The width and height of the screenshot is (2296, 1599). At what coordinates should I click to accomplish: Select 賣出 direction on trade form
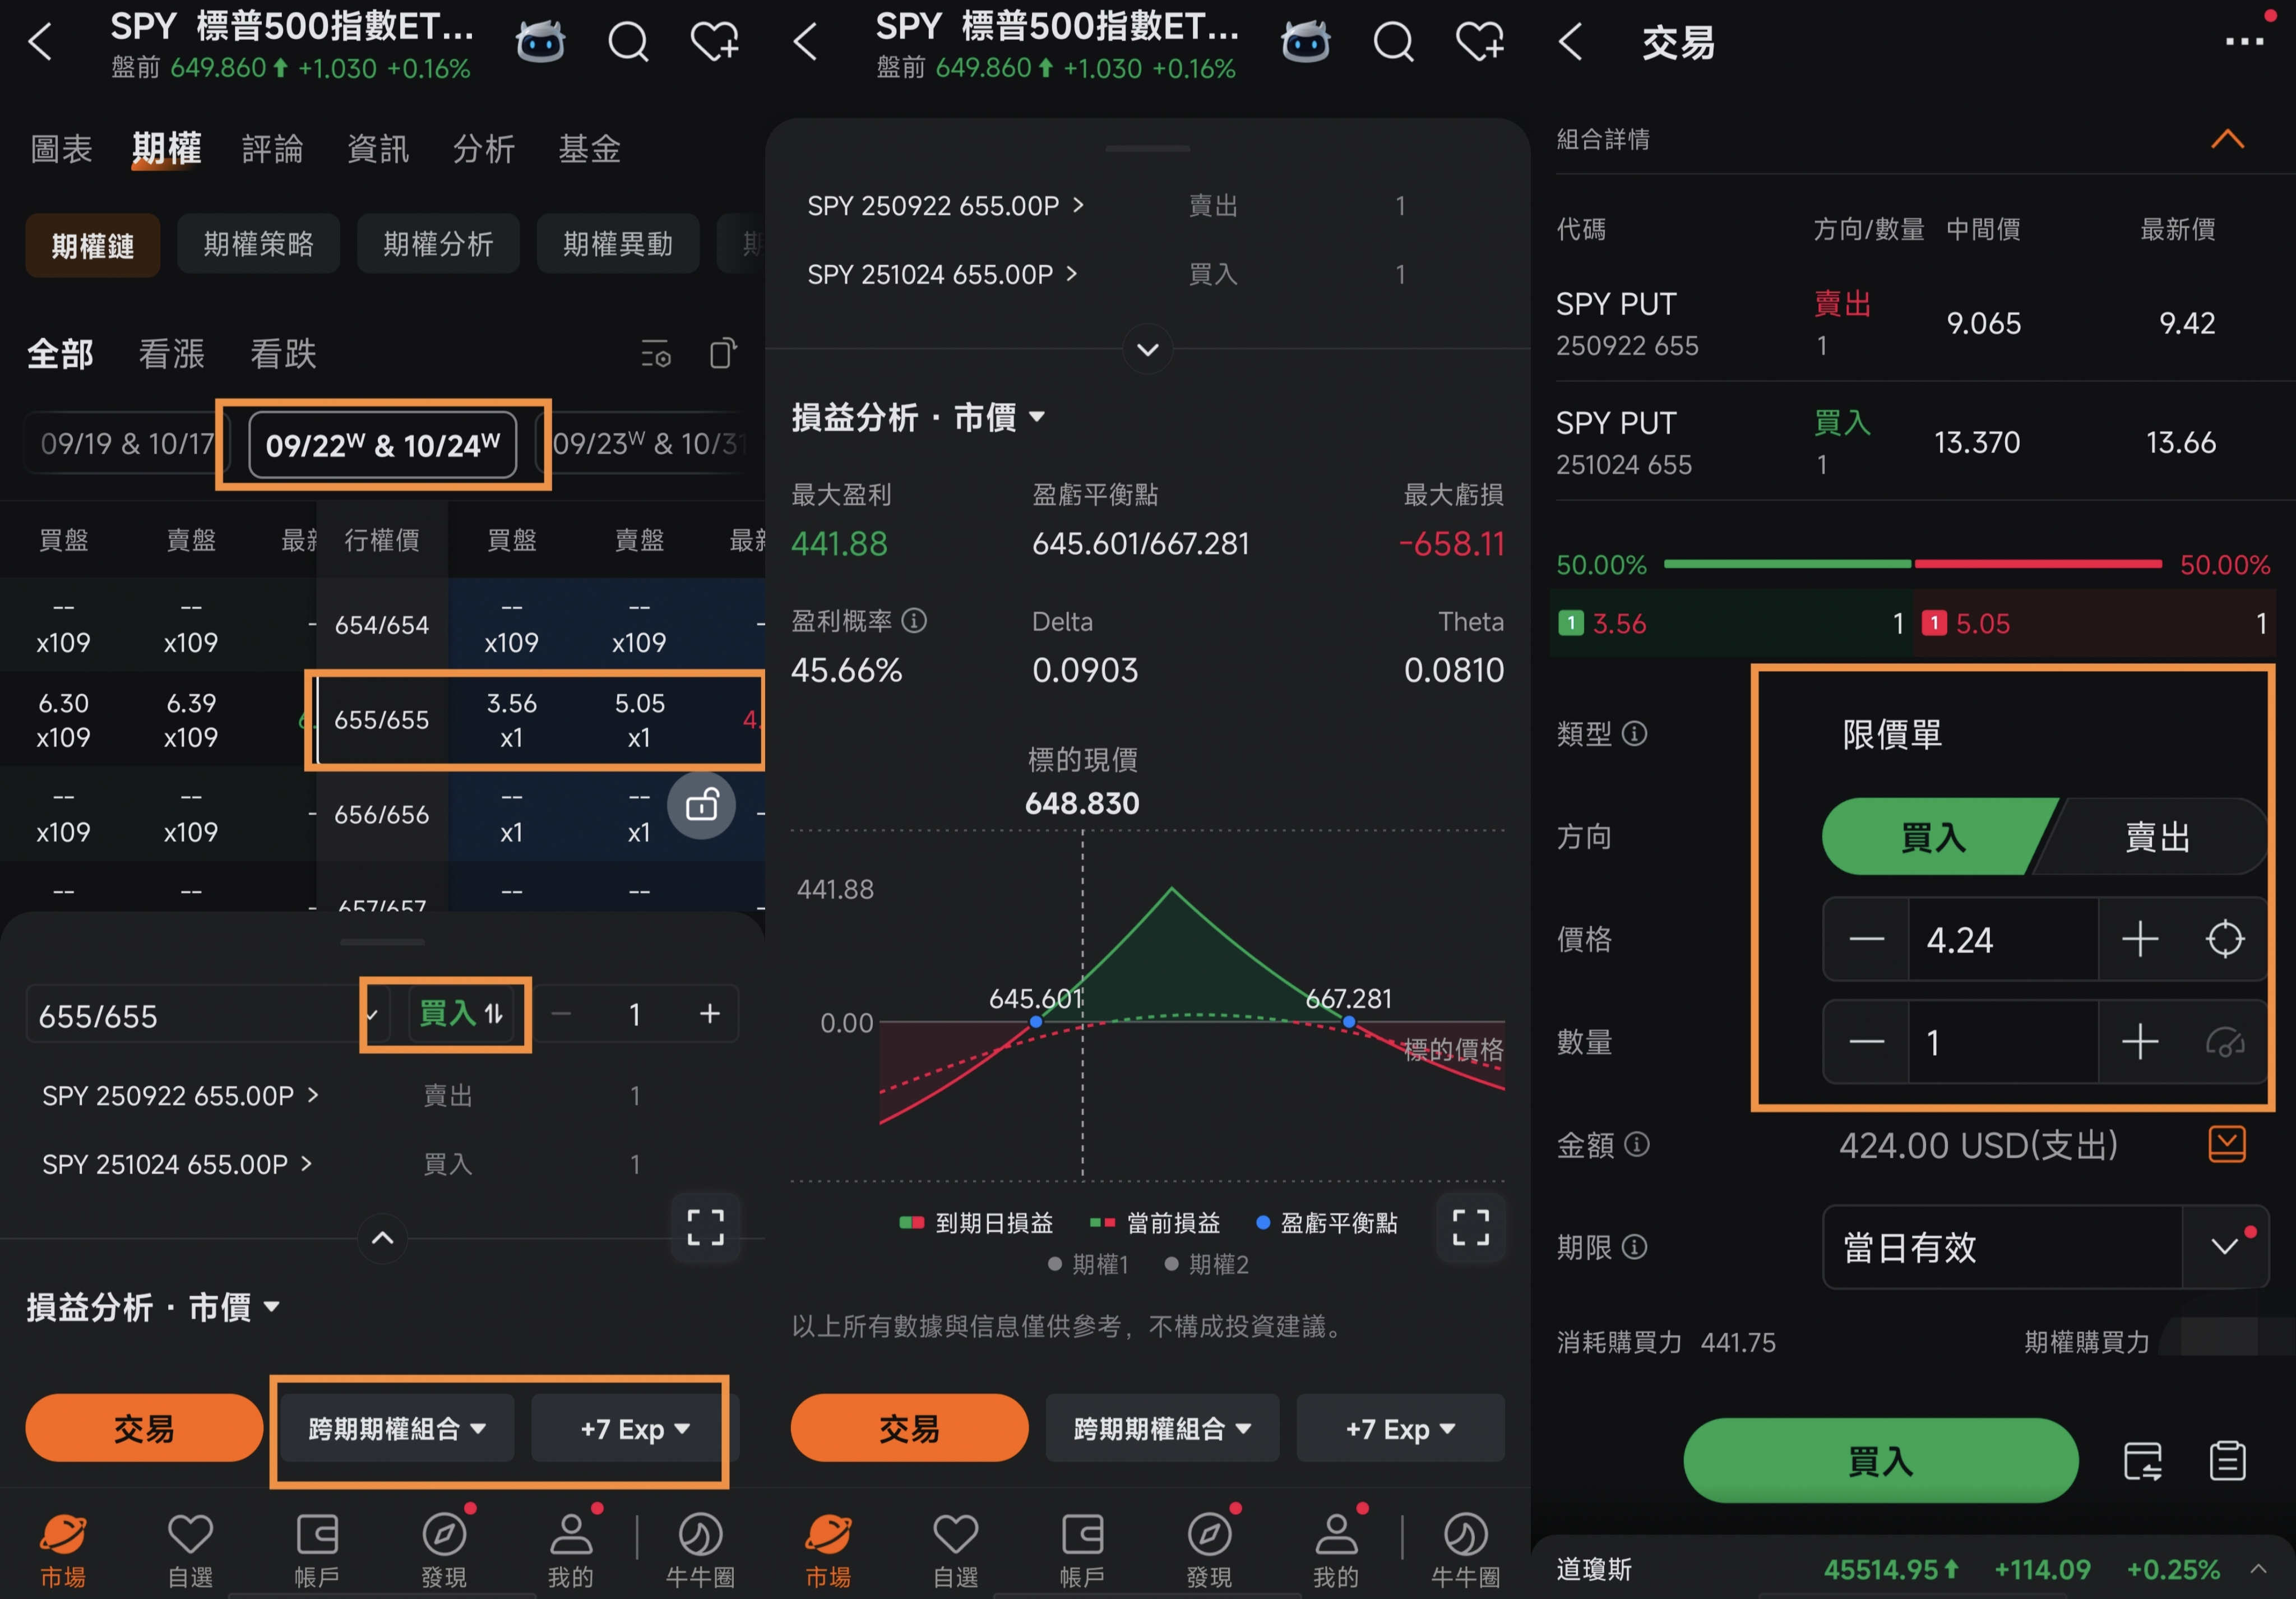2157,837
